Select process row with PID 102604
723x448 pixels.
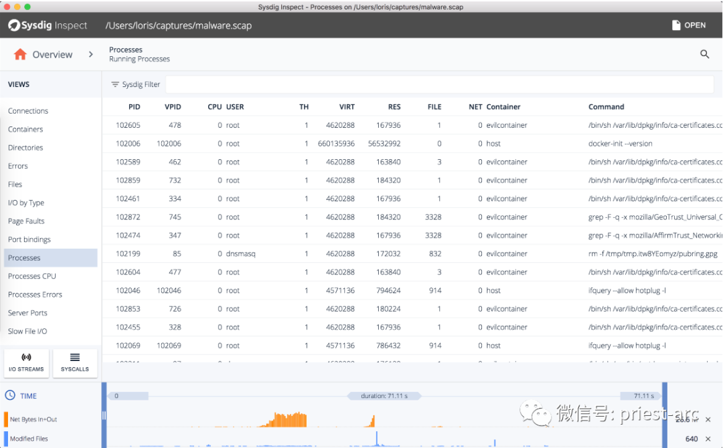click(412, 272)
